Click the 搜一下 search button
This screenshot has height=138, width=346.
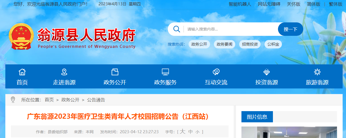click(x=291, y=29)
